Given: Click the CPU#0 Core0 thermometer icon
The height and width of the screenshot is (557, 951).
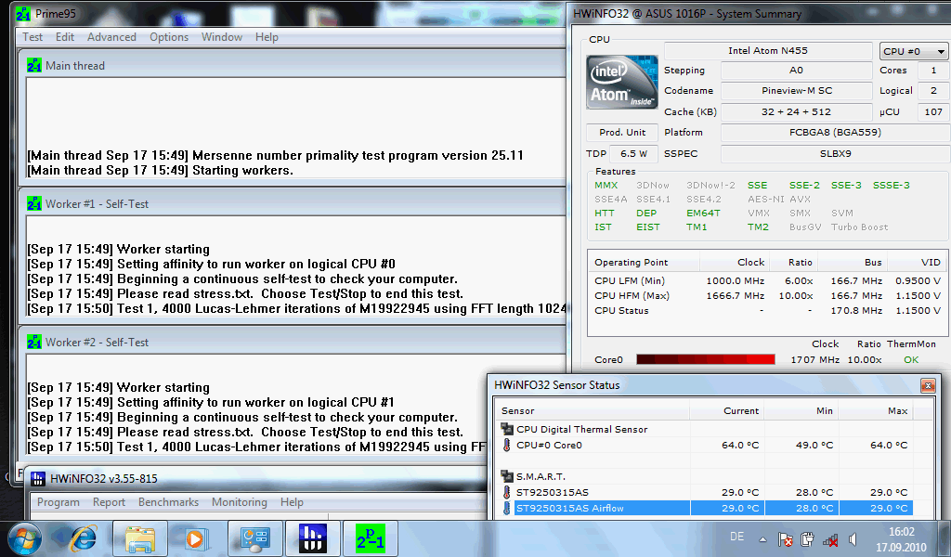Looking at the screenshot, I should [507, 445].
